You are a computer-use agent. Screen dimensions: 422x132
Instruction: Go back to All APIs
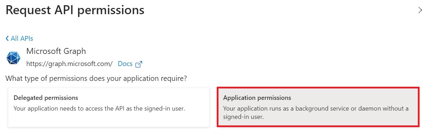(19, 38)
